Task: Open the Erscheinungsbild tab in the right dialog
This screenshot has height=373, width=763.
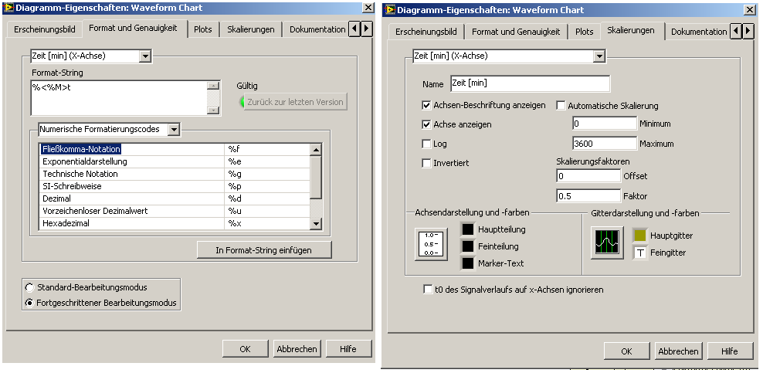Action: click(426, 32)
